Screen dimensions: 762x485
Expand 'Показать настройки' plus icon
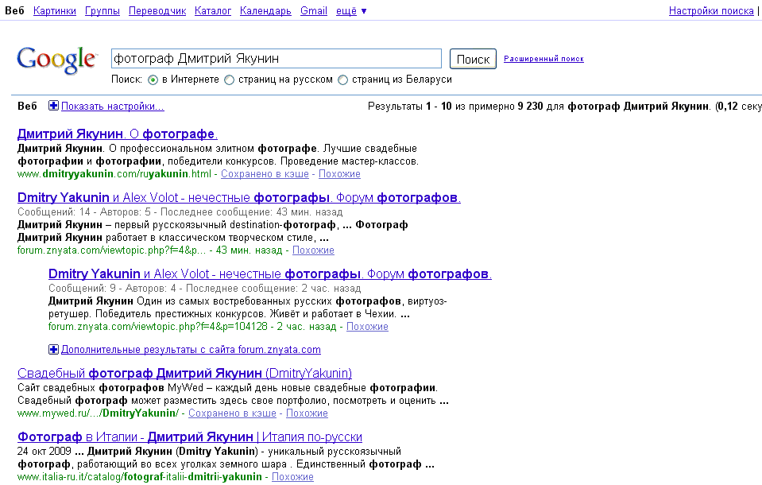(53, 106)
